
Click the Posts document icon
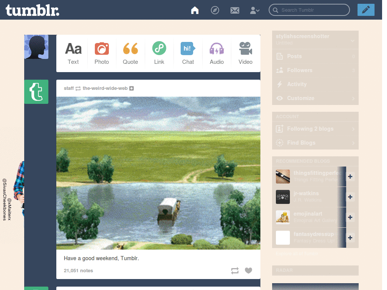point(279,56)
